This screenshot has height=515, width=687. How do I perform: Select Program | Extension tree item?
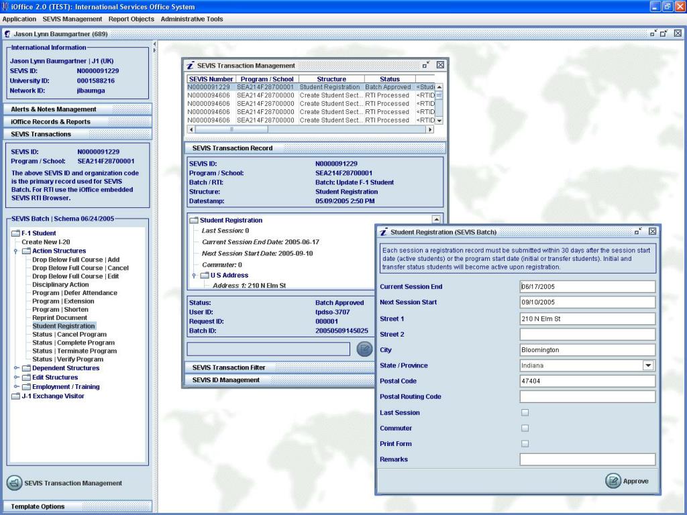pos(63,301)
